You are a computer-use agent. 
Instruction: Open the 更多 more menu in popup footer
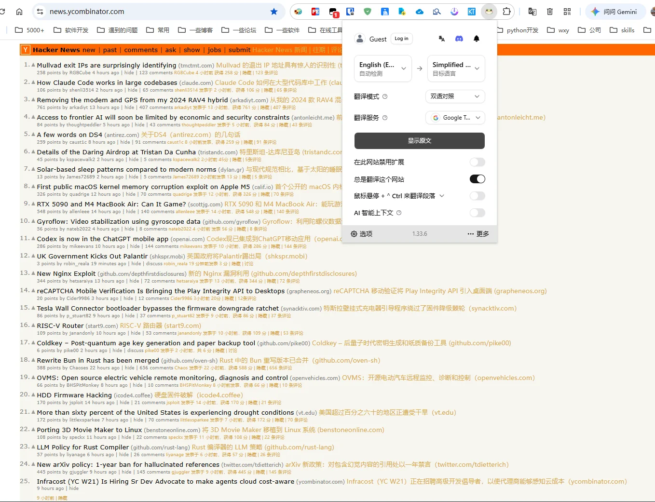point(478,234)
